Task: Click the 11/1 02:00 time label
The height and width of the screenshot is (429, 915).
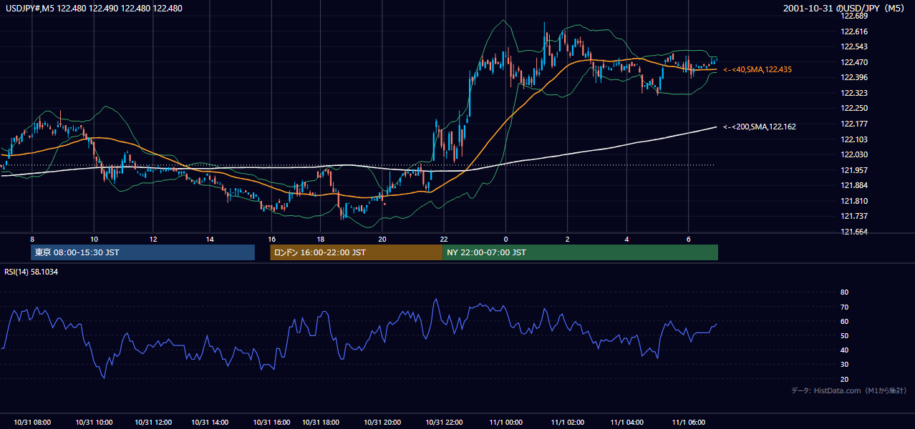Action: 568,422
